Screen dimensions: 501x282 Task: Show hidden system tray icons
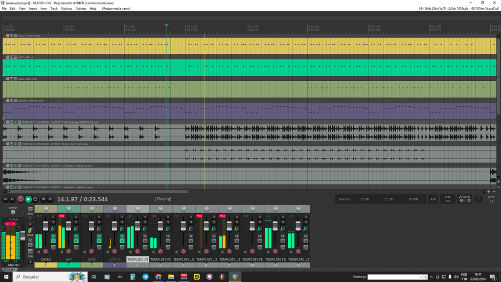pyautogui.click(x=431, y=277)
